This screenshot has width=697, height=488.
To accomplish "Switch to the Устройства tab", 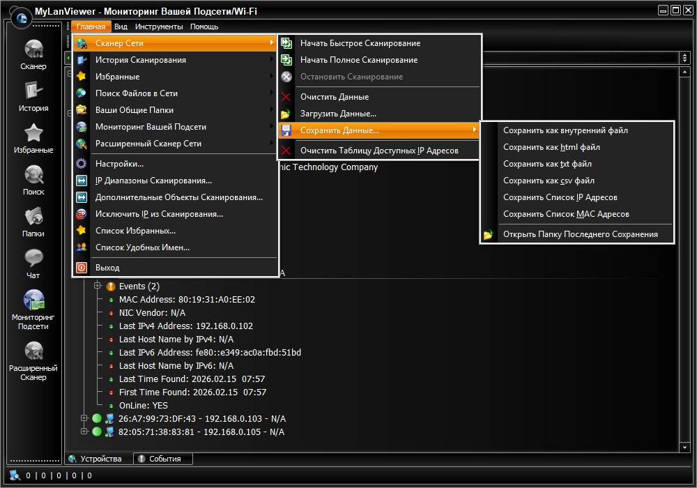I will pos(100,459).
